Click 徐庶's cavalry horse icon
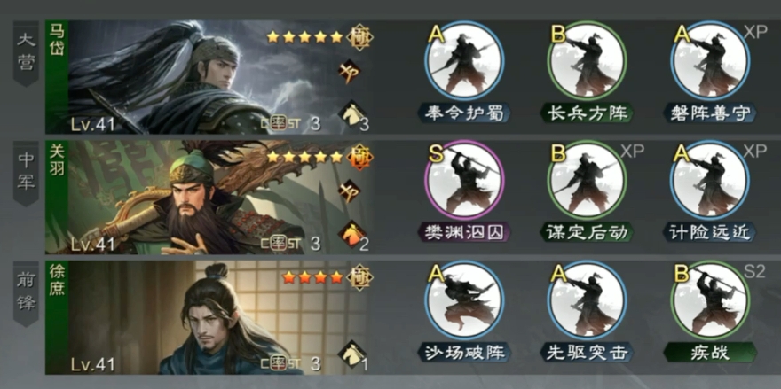The width and height of the screenshot is (781, 389). 351,354
